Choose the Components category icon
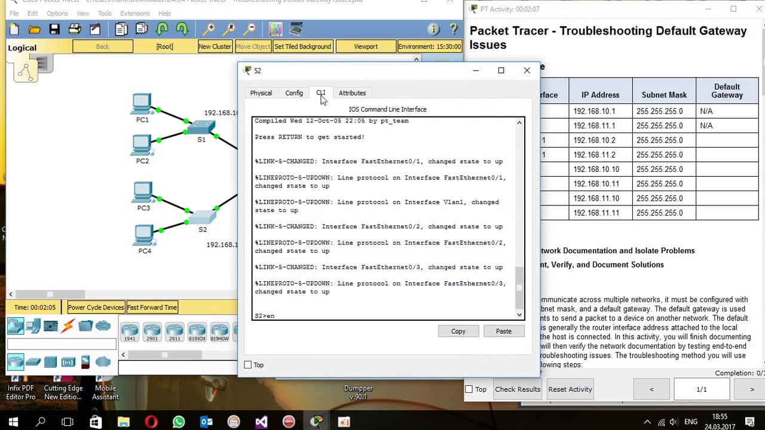765x430 pixels. point(51,325)
